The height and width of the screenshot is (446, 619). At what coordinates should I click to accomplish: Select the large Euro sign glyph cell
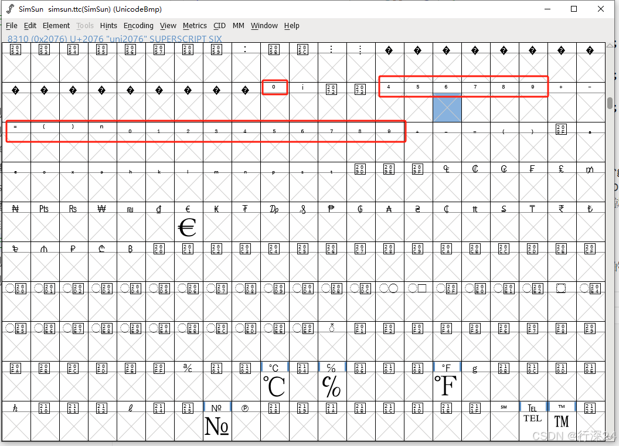pyautogui.click(x=189, y=228)
